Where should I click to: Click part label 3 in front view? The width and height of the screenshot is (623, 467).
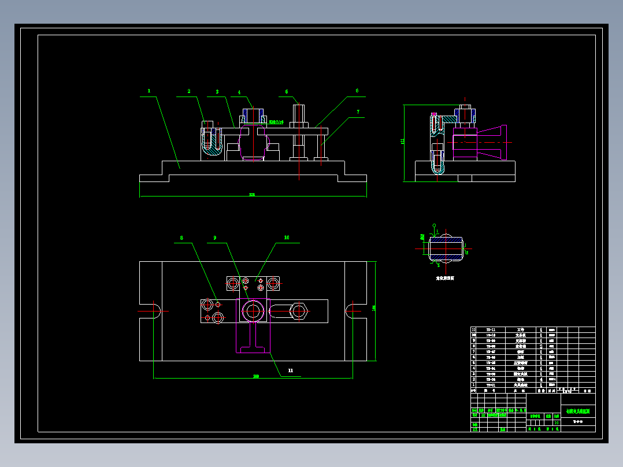pyautogui.click(x=217, y=92)
